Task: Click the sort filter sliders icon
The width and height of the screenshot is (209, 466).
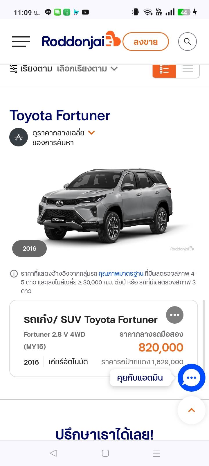Action: [x=14, y=69]
